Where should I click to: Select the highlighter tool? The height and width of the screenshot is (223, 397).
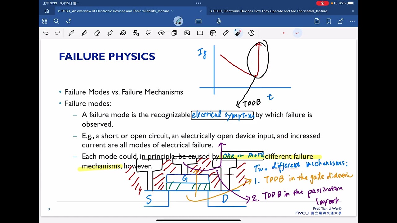click(110, 33)
